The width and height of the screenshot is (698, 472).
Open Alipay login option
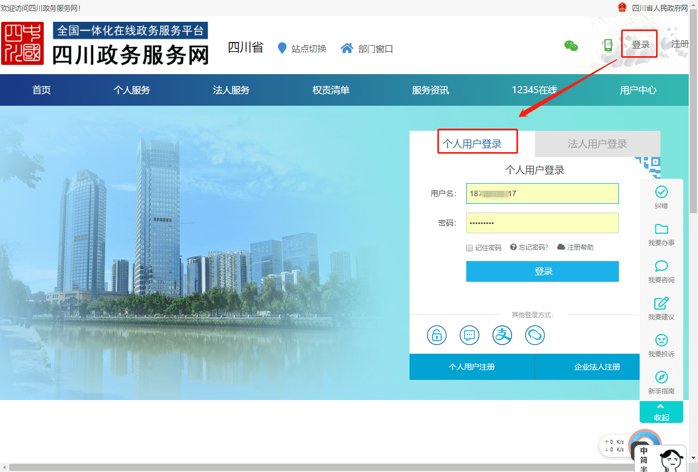coord(502,335)
